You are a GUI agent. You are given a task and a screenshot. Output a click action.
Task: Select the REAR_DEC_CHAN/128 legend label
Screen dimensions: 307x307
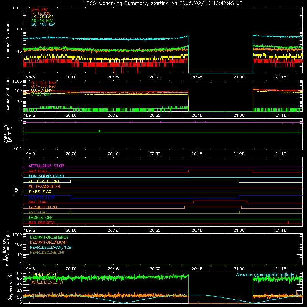pyautogui.click(x=51, y=247)
